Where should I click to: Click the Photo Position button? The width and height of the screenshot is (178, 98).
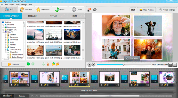(x=147, y=10)
